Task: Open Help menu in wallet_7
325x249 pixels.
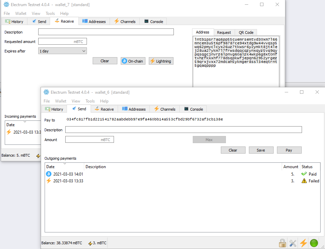Action: pos(64,13)
